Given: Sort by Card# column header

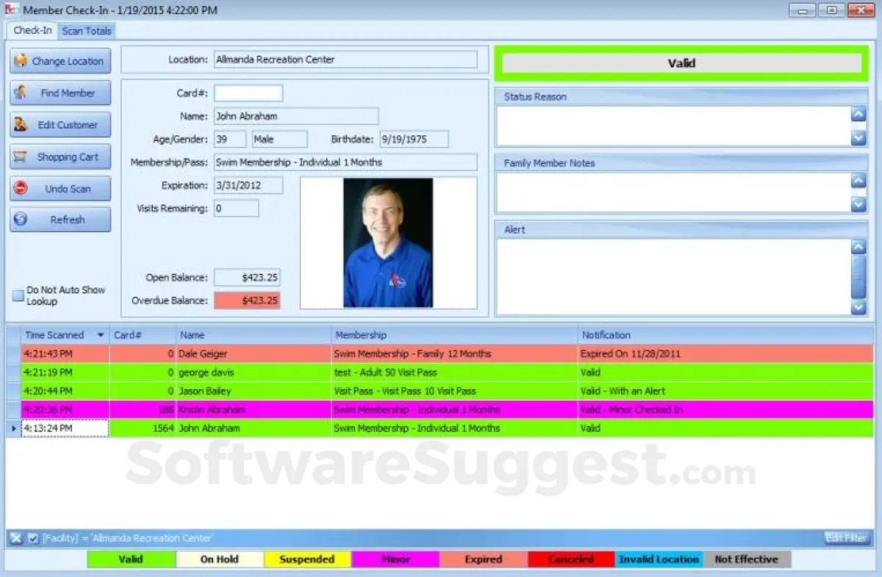Looking at the screenshot, I should (x=143, y=335).
